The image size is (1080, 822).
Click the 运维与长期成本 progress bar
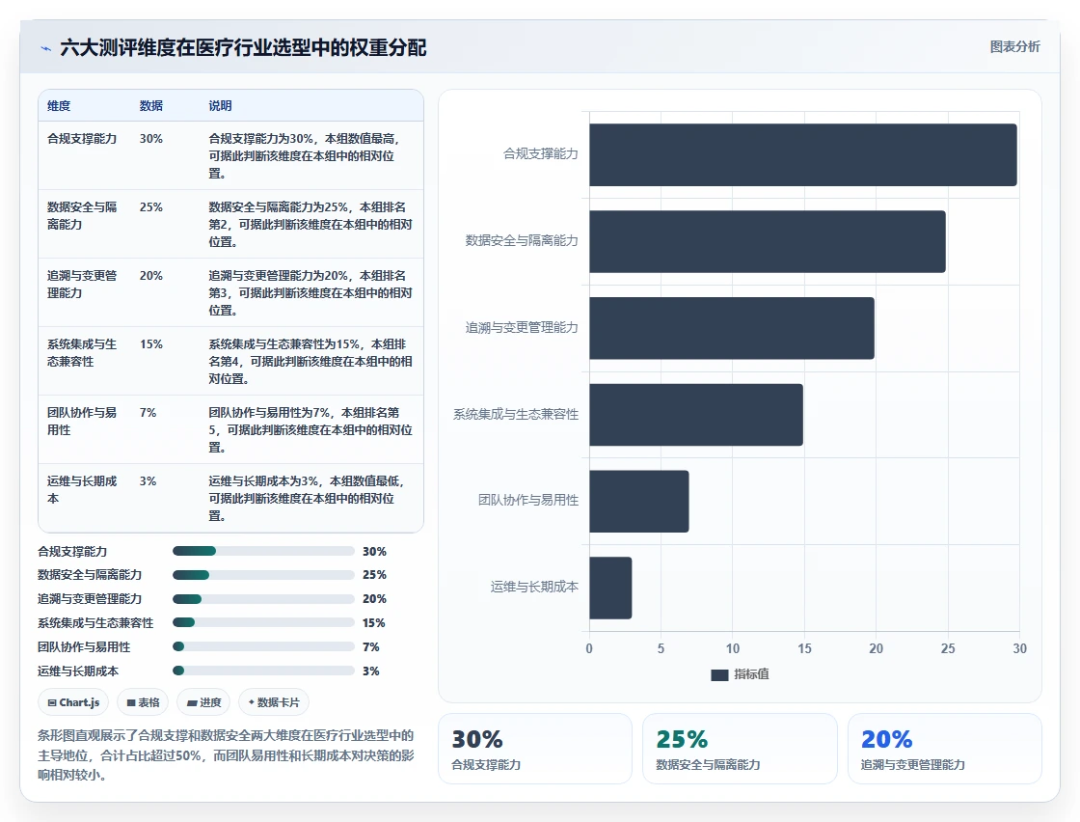pos(263,671)
